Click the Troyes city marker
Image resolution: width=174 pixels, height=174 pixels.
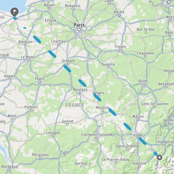(120, 50)
